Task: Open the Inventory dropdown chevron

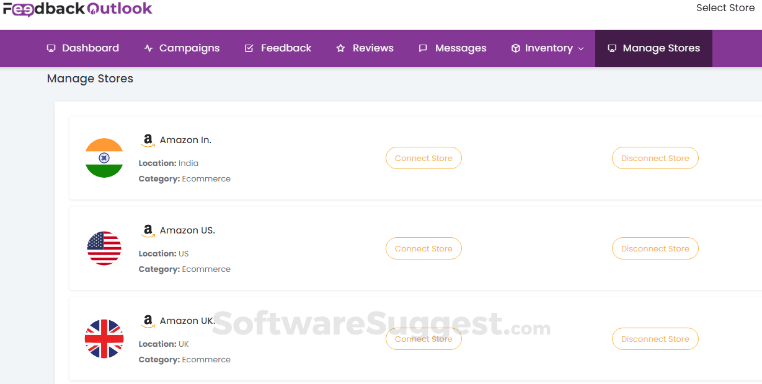Action: point(582,48)
